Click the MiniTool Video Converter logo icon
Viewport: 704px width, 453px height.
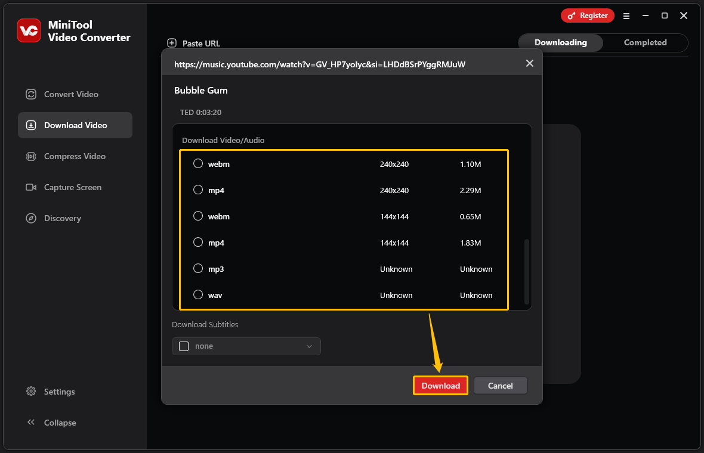pos(29,30)
